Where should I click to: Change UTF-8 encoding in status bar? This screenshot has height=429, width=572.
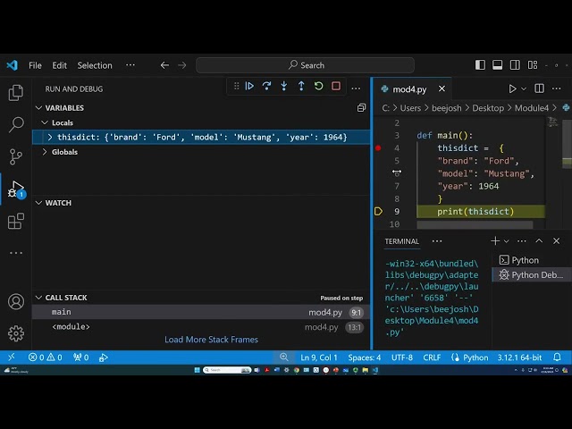[x=402, y=357]
